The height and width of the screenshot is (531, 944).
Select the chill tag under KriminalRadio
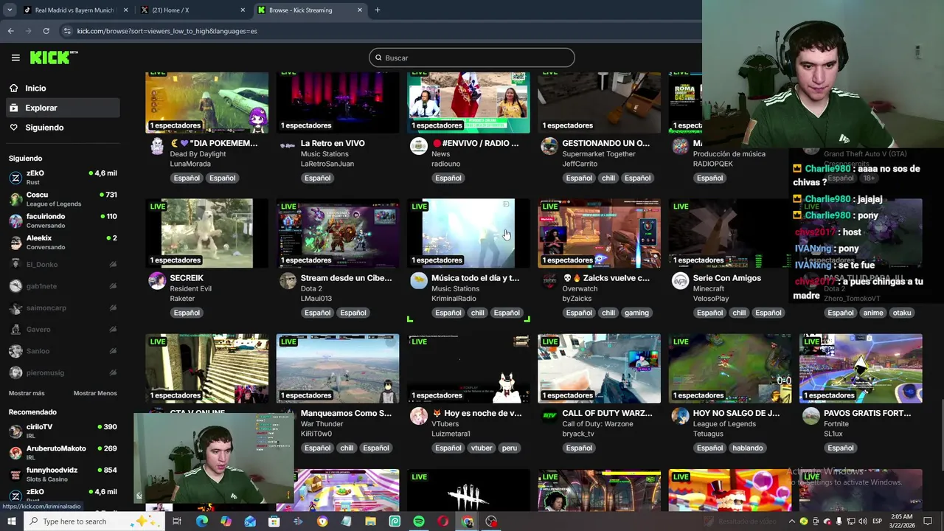(477, 313)
